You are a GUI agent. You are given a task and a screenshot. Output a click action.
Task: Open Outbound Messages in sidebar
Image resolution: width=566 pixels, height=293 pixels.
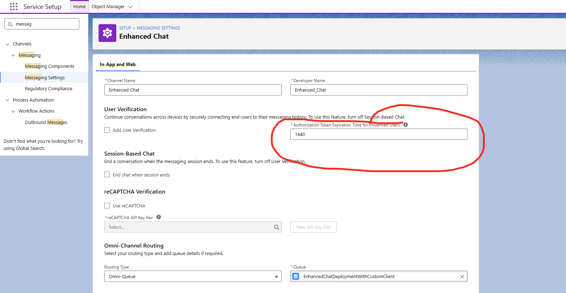(x=46, y=123)
